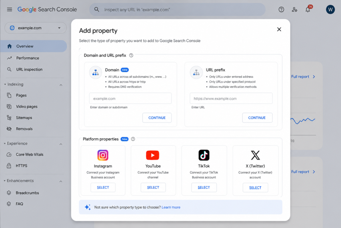Viewport: 341px width, 228px height.
Task: Collapse the Enhancements section chevron
Action: pos(61,181)
